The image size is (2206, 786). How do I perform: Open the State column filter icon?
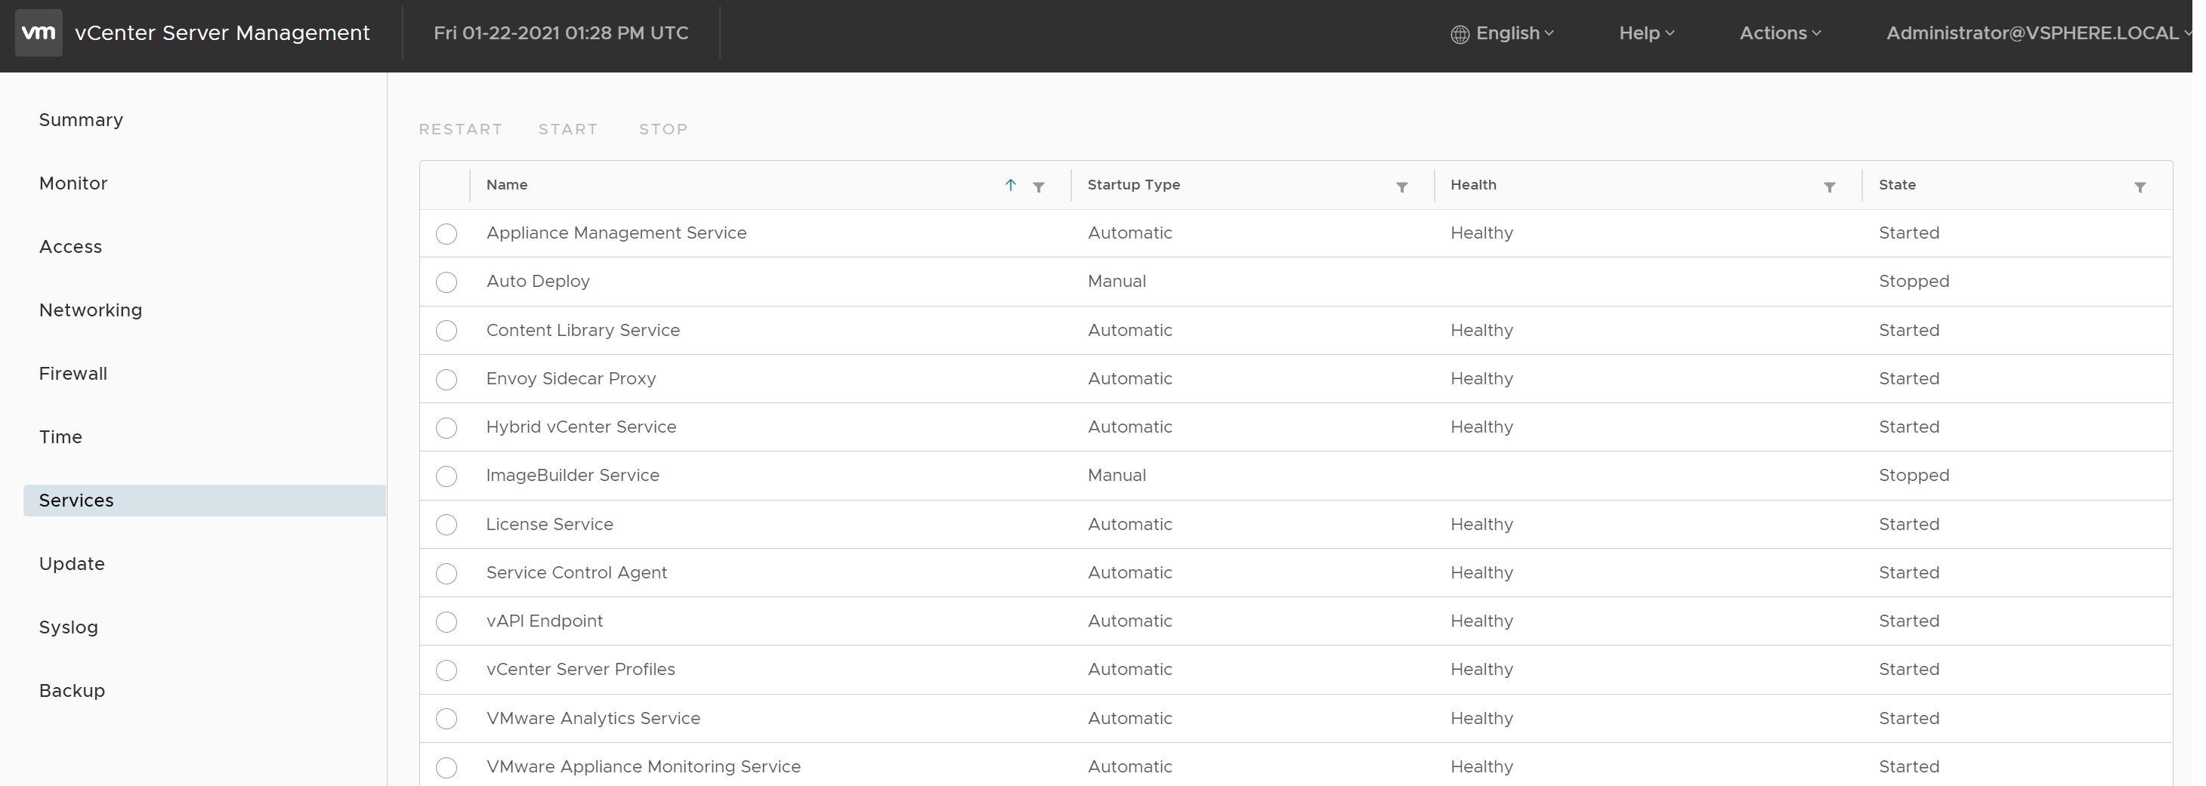[x=2140, y=186]
